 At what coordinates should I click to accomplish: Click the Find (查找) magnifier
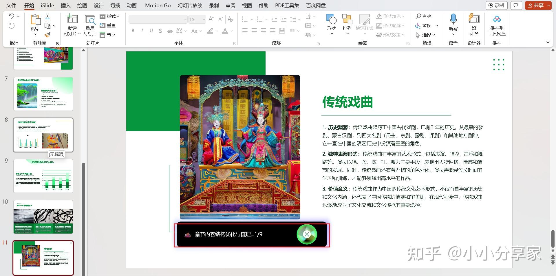click(x=423, y=16)
